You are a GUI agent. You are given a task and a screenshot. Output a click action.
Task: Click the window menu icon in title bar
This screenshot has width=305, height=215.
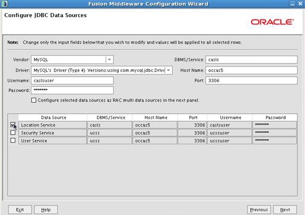coord(5,4)
